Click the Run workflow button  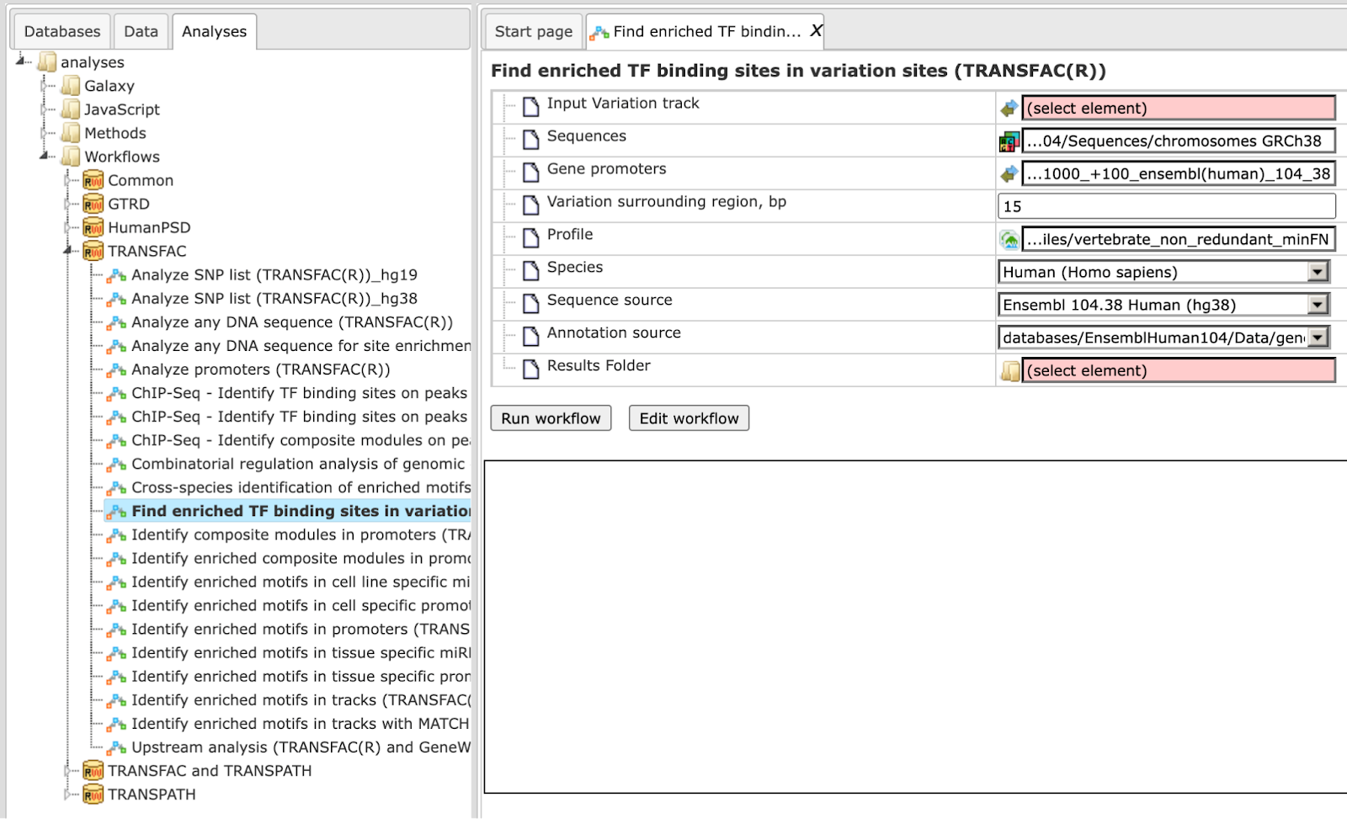[551, 418]
